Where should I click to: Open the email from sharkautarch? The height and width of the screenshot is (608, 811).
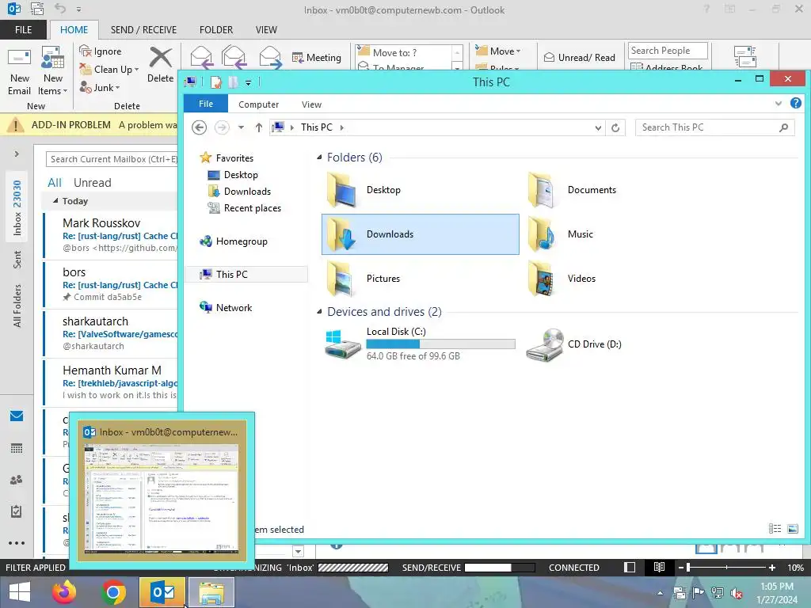click(x=111, y=333)
